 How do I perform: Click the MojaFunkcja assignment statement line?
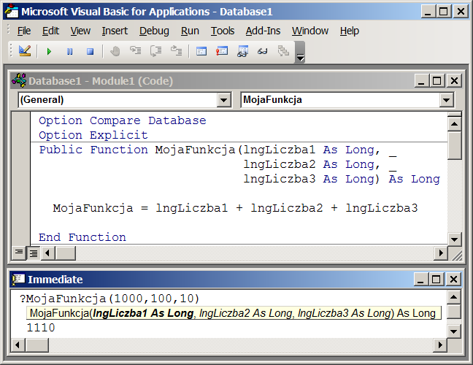[x=235, y=208]
